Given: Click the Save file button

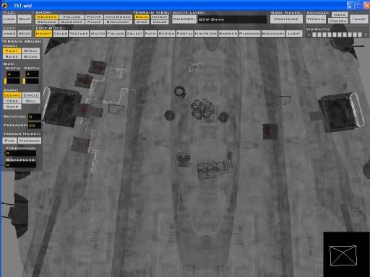Looking at the screenshot, I should pyautogui.click(x=25, y=19).
